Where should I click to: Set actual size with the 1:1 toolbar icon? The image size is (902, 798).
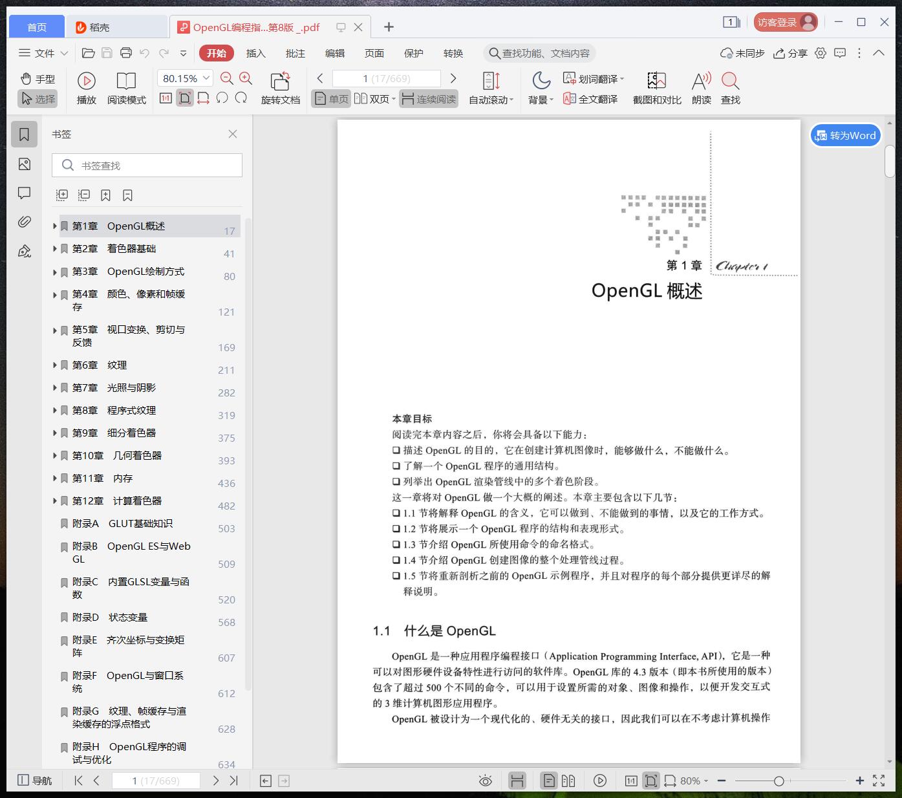(166, 98)
